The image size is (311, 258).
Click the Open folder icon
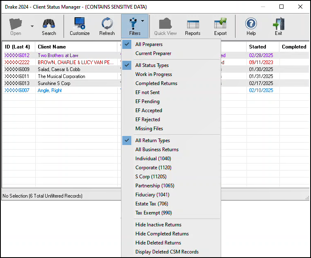pyautogui.click(x=16, y=24)
